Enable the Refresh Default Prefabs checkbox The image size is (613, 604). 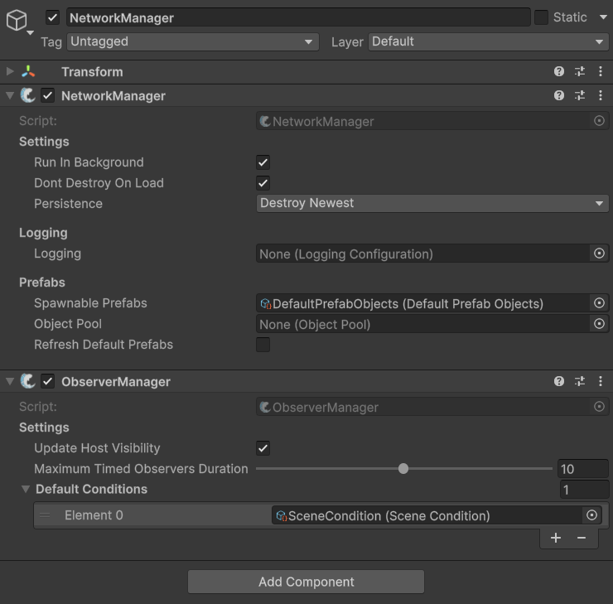coord(263,345)
